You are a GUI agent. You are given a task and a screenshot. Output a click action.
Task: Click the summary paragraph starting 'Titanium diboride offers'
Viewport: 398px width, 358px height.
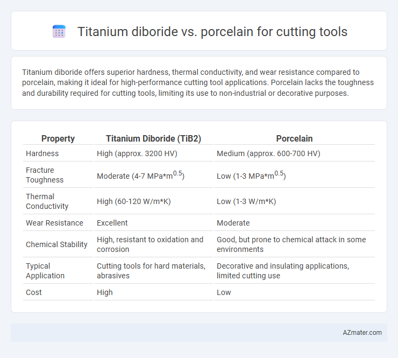(x=198, y=82)
